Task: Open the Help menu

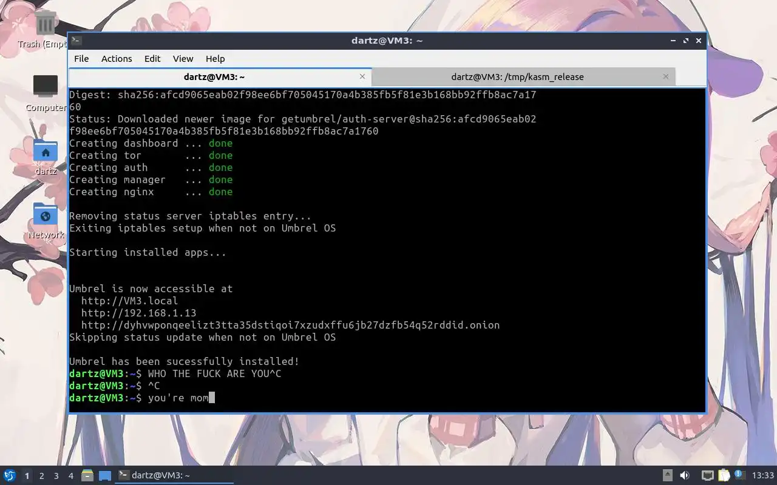Action: (215, 59)
